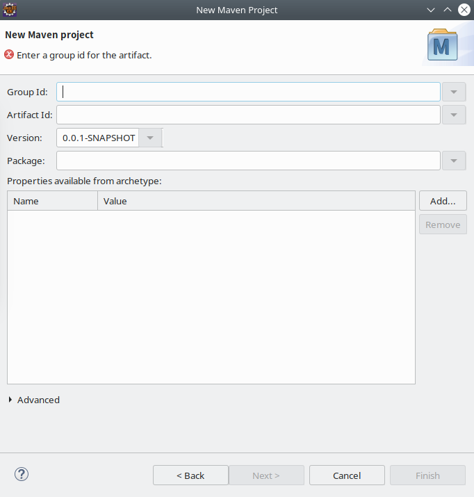
Task: Close the New Maven Project dialog
Action: 464,10
